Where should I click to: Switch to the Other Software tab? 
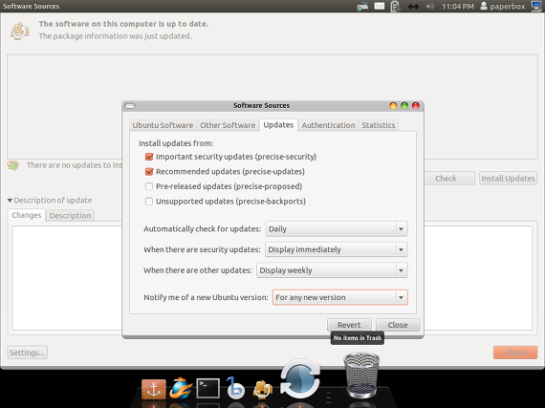[x=228, y=125]
